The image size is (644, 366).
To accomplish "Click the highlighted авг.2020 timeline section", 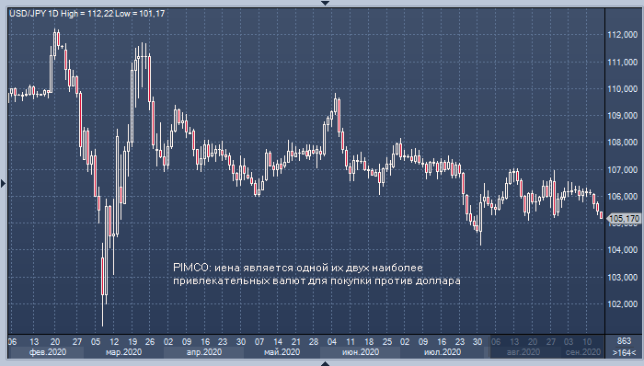I will [x=523, y=352].
